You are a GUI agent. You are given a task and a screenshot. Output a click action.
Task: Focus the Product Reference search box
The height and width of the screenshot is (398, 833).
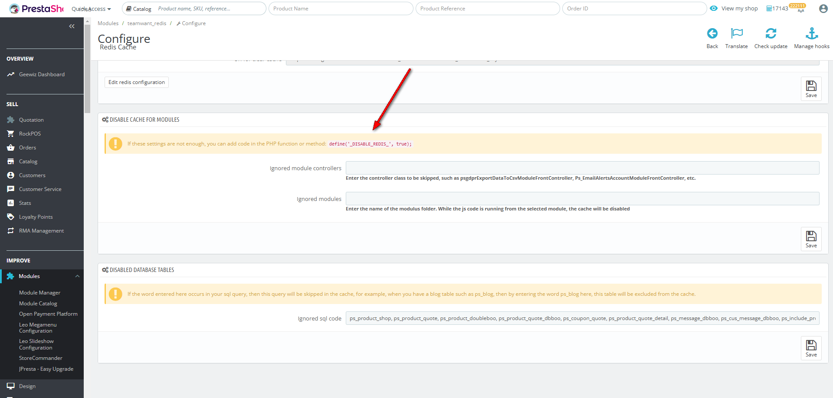coord(488,9)
